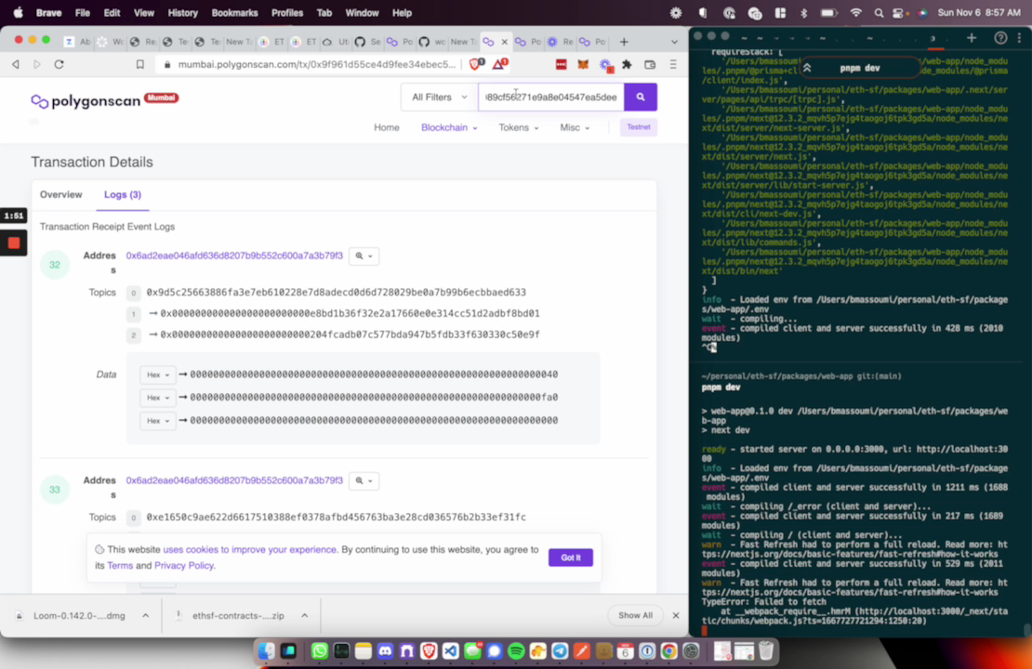This screenshot has height=669, width=1032.
Task: Open the MetaMask fox extension
Action: coord(584,64)
